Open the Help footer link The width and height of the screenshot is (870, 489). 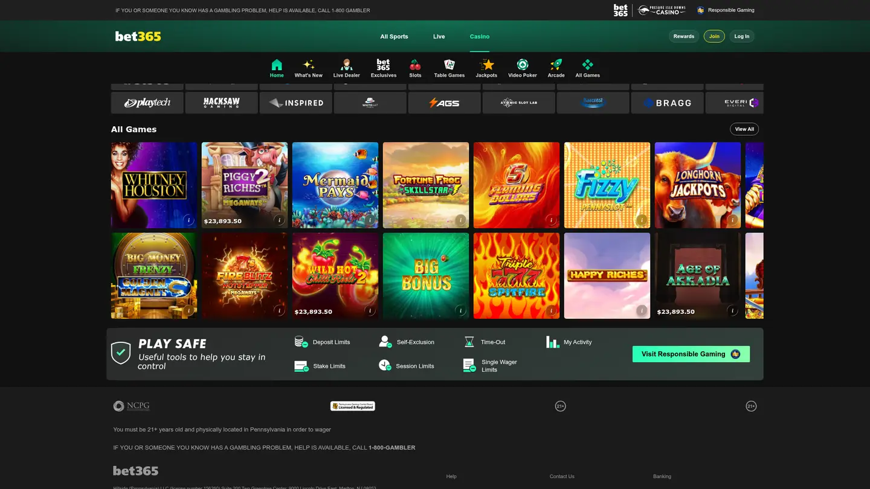(451, 476)
